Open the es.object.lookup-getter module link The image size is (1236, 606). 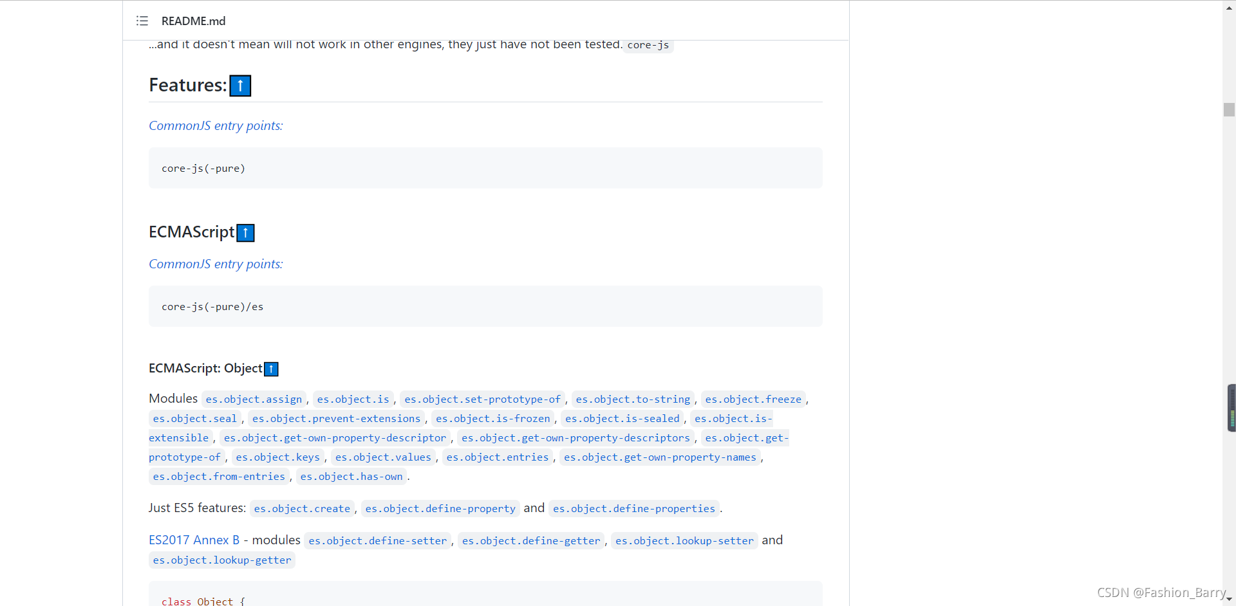[222, 560]
